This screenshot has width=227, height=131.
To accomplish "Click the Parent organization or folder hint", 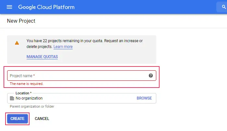I will [x=32, y=106].
